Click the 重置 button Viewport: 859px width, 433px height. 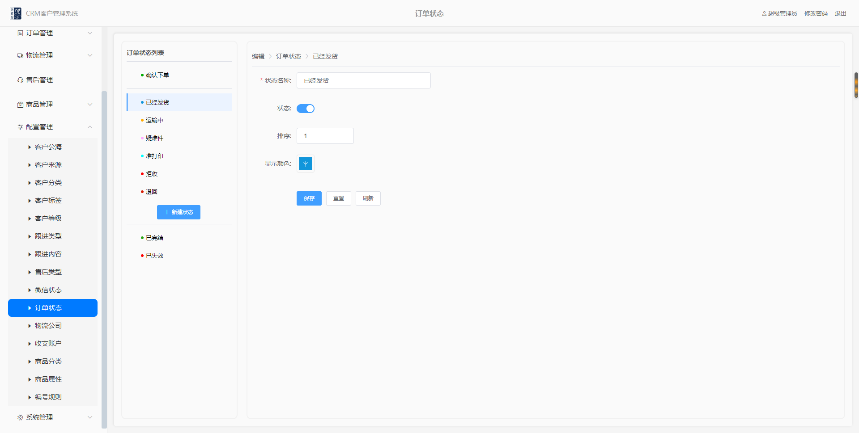(x=339, y=198)
